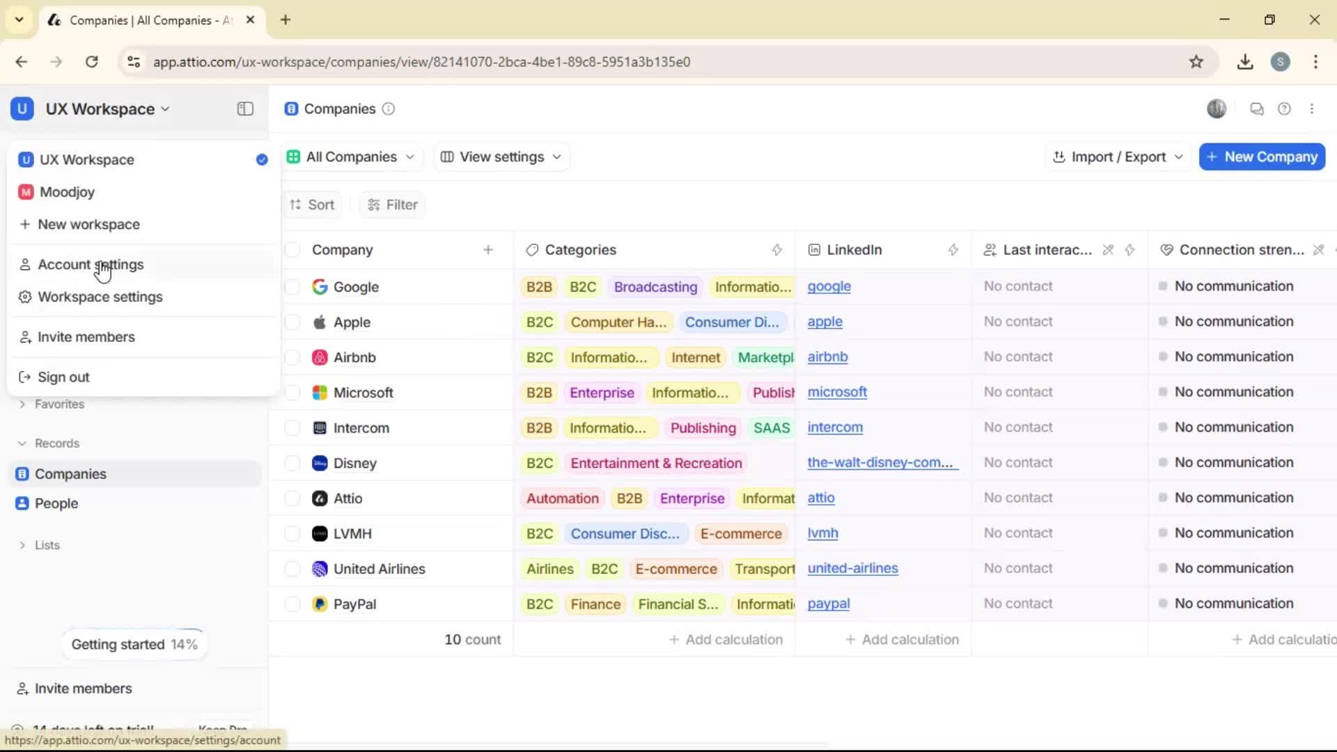Click the user avatar in Companies header
This screenshot has height=752, width=1337.
click(x=1217, y=109)
